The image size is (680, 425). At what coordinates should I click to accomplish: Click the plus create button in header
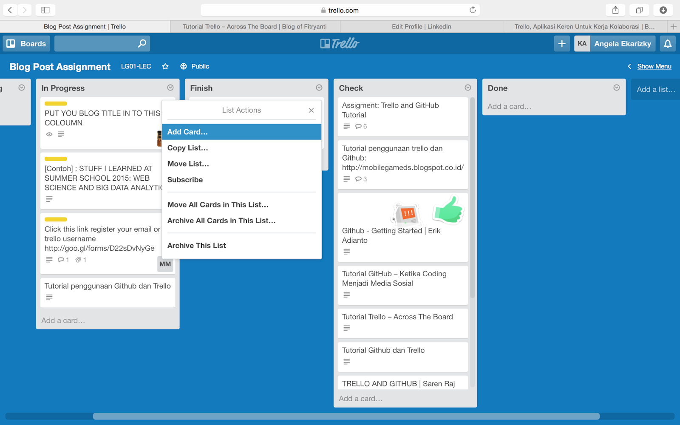562,43
